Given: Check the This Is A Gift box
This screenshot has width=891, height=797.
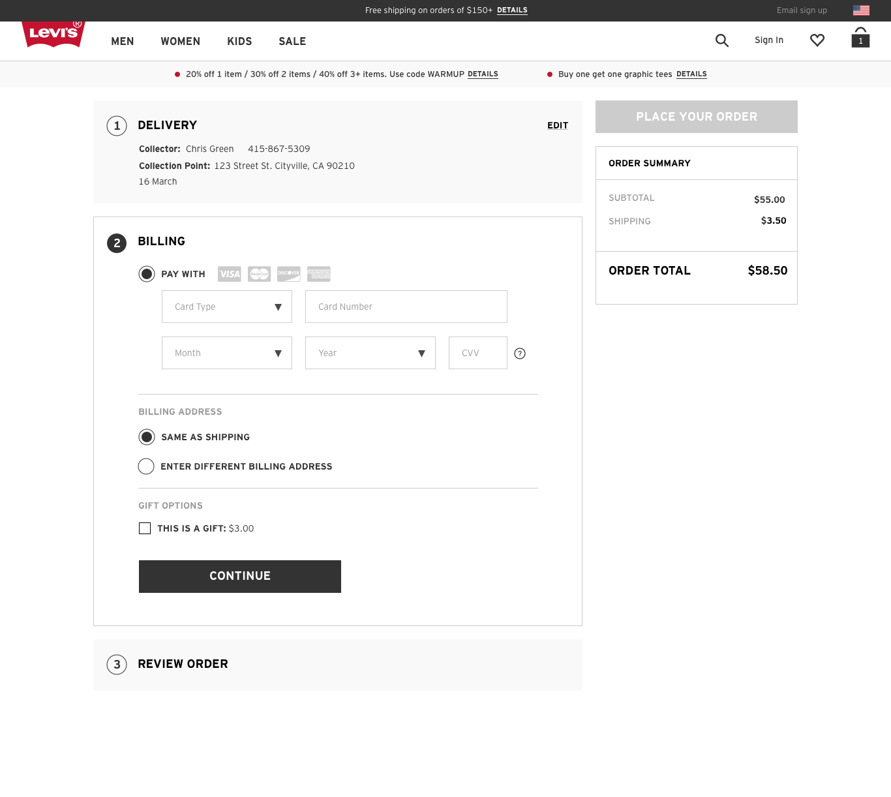Looking at the screenshot, I should point(145,528).
